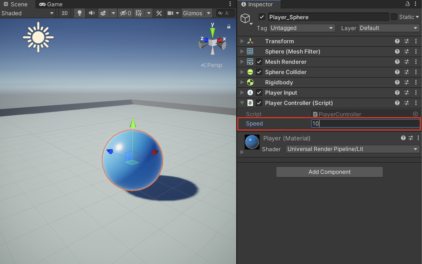Click the Script object picker circle
The image size is (422, 264).
415,114
